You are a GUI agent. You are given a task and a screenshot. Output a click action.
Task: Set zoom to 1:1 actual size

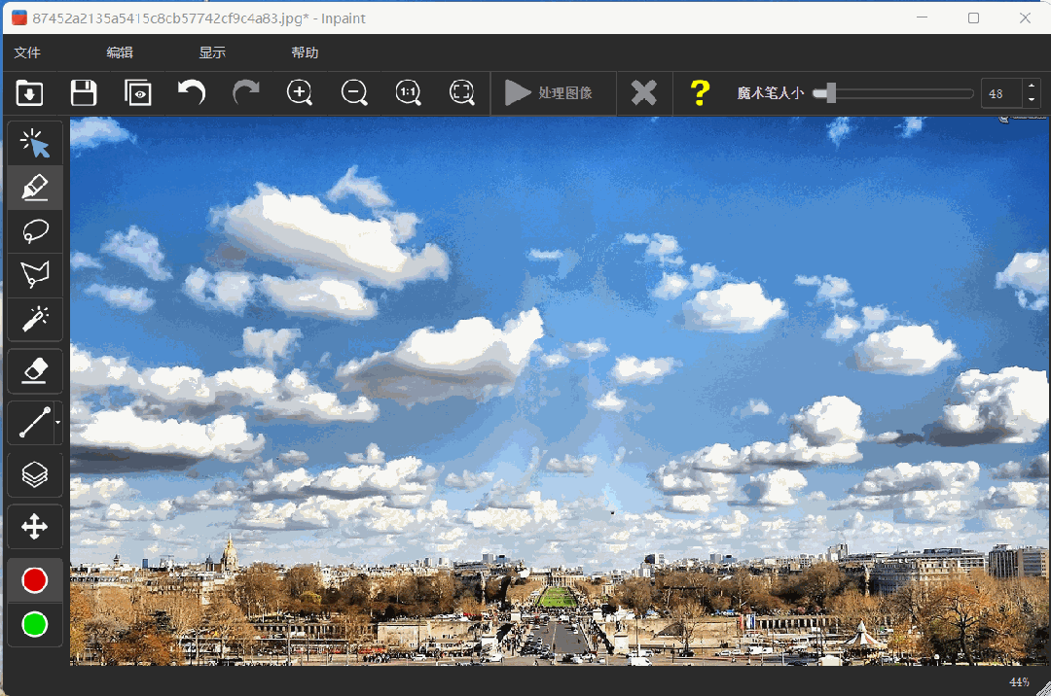click(408, 92)
